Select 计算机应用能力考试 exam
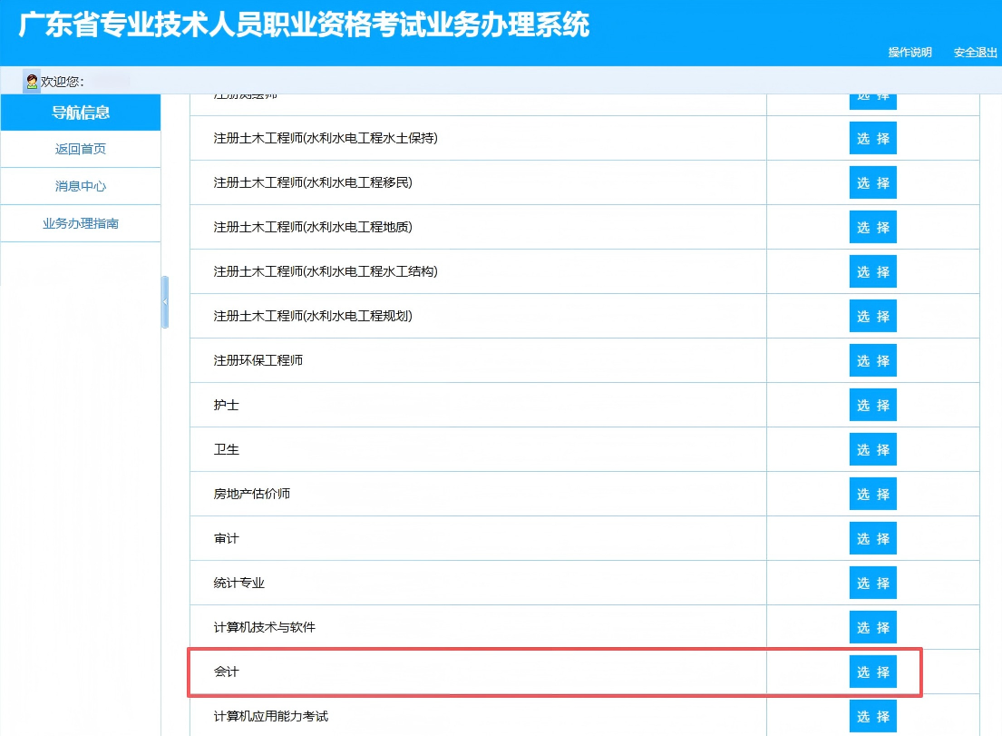Screen dimensions: 1002x736 872,716
